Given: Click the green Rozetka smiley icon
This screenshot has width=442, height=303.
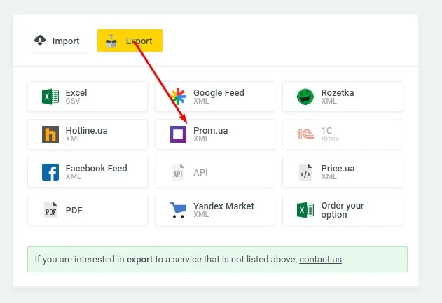Looking at the screenshot, I should pos(305,97).
